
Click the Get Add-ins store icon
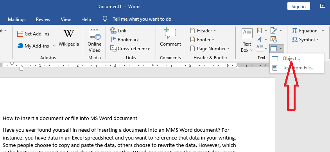20,34
